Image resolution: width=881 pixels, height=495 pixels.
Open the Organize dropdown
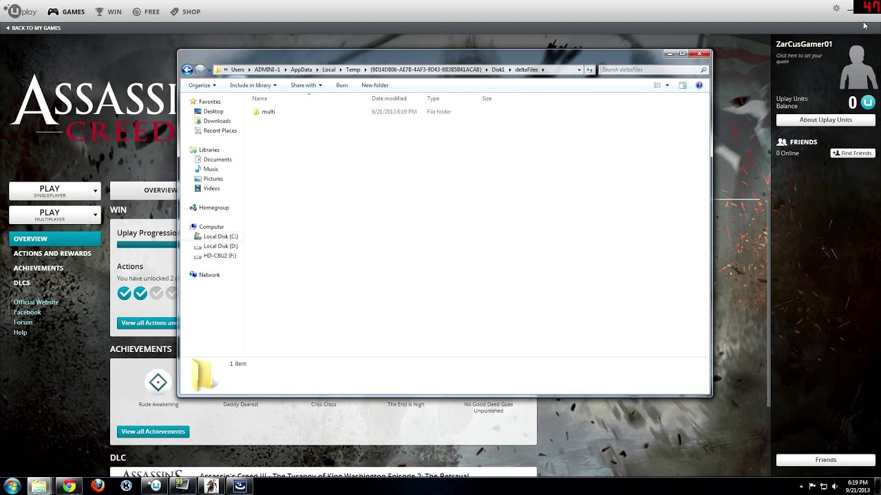tap(202, 85)
